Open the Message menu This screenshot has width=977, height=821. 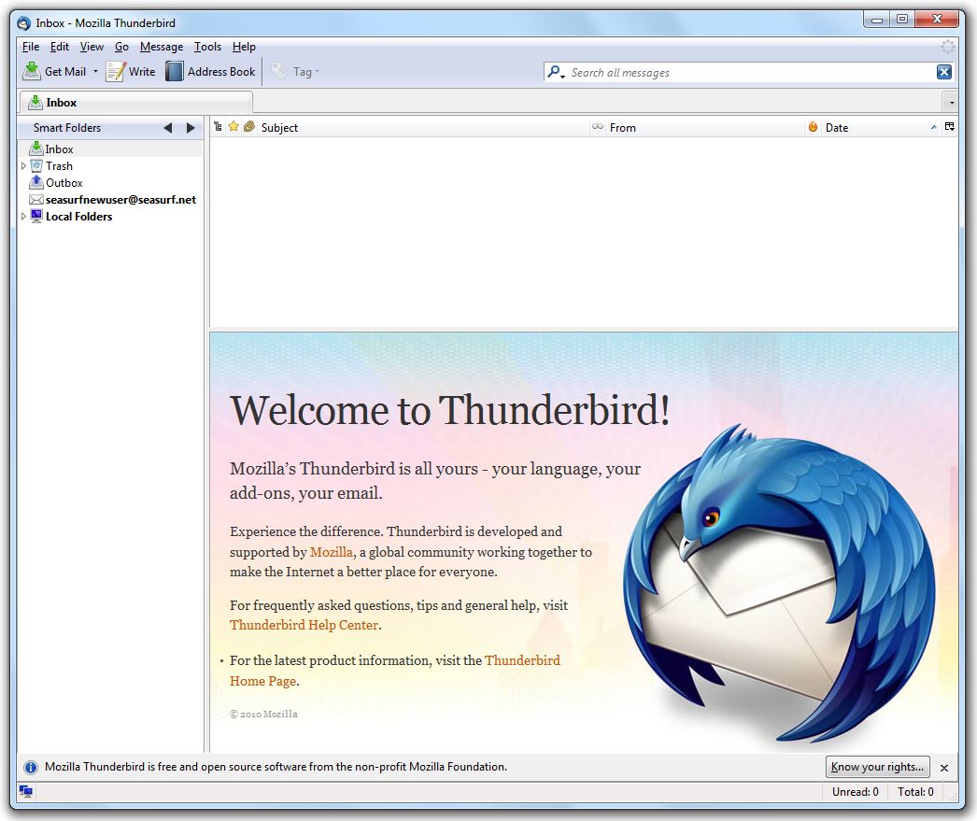click(x=162, y=47)
